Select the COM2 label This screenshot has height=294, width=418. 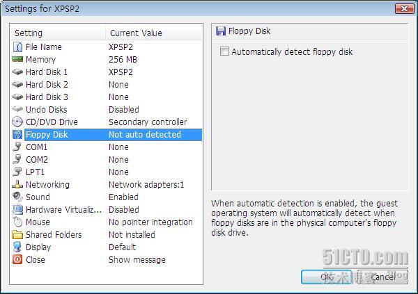(x=37, y=160)
